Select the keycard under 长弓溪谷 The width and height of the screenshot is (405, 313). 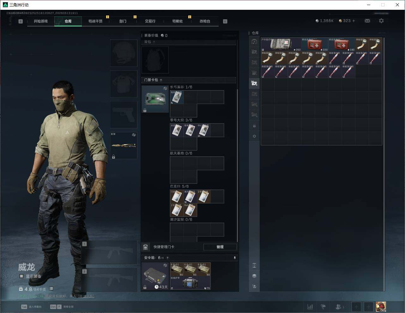[177, 97]
